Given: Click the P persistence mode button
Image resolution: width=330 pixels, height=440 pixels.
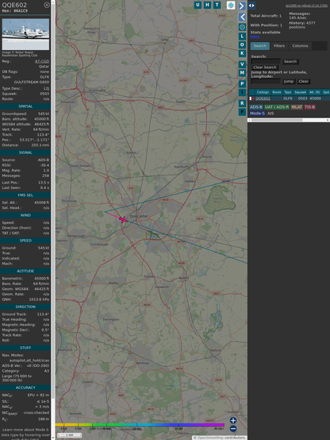Looking at the screenshot, I should (242, 83).
